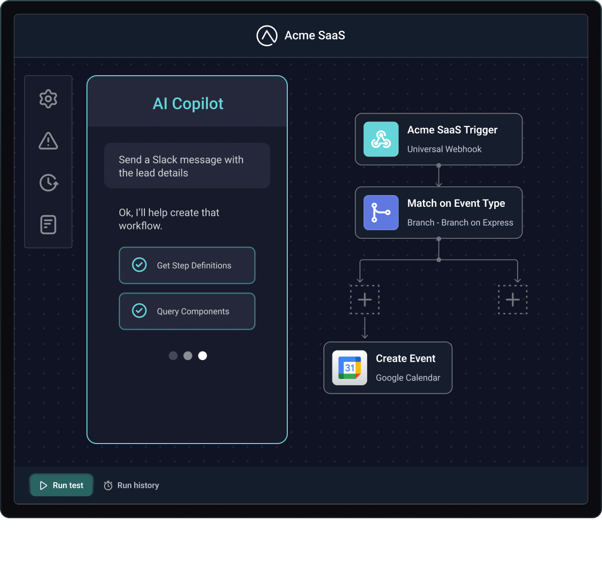Open the notes document icon in sidebar
This screenshot has height=569, width=602.
pos(48,225)
